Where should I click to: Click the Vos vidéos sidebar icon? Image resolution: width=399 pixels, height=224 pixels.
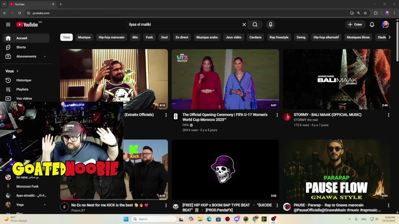click(x=8, y=98)
